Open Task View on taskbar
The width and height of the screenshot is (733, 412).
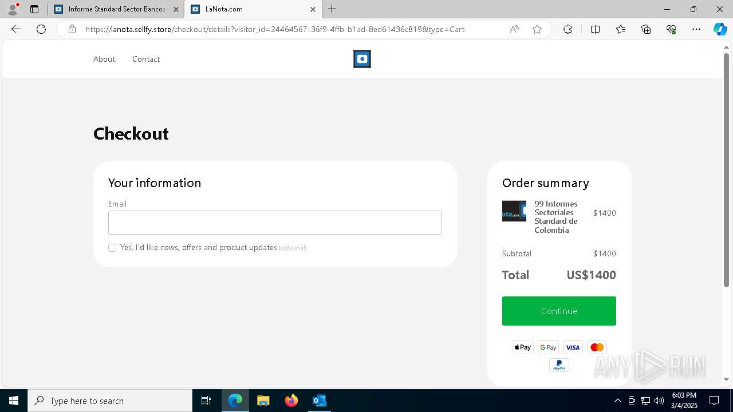(x=206, y=401)
